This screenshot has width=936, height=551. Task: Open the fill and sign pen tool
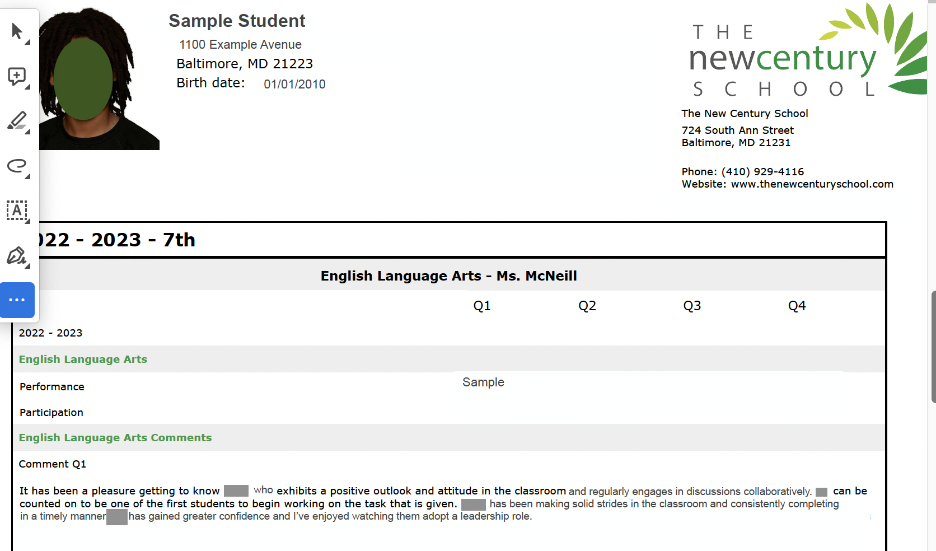[17, 256]
